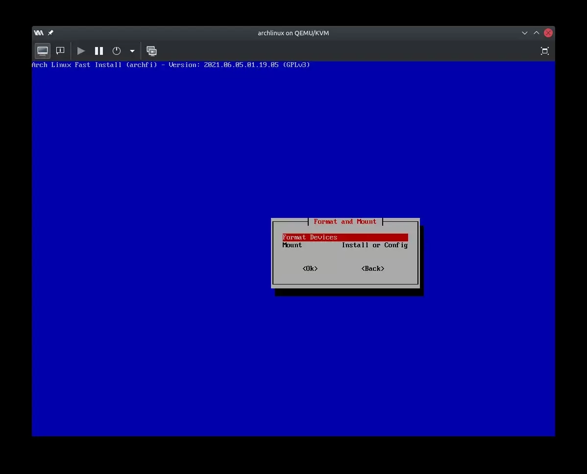Toggle the pin window icon in the title bar
This screenshot has height=474, width=587.
pyautogui.click(x=50, y=33)
